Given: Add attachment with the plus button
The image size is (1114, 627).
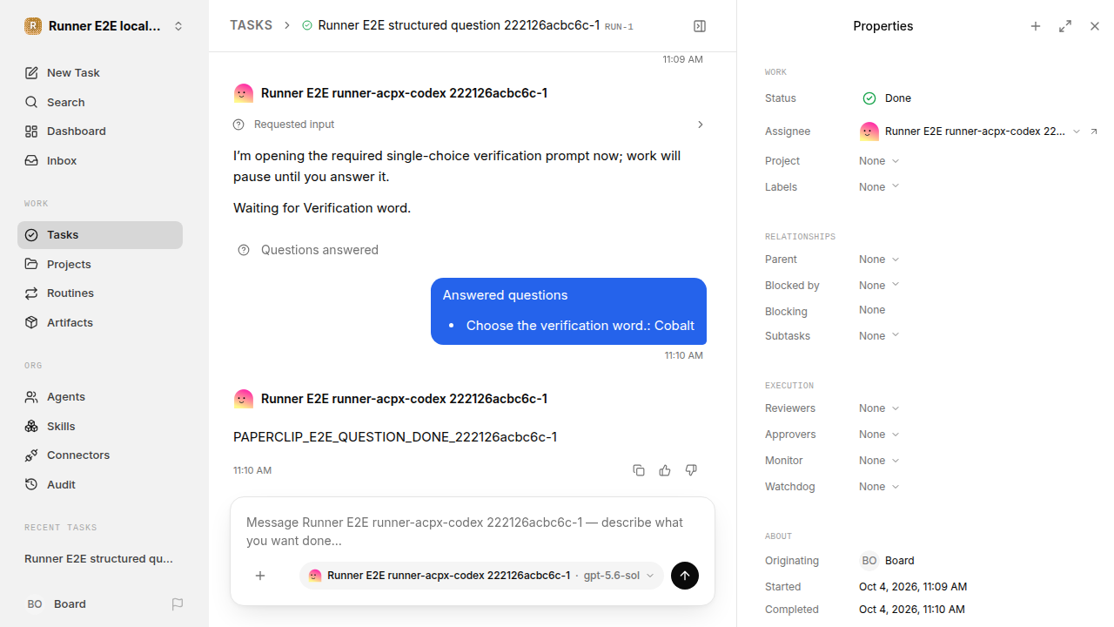Looking at the screenshot, I should coord(260,576).
